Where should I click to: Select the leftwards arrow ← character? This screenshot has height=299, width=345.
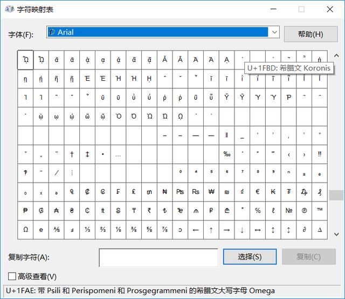tap(196, 230)
